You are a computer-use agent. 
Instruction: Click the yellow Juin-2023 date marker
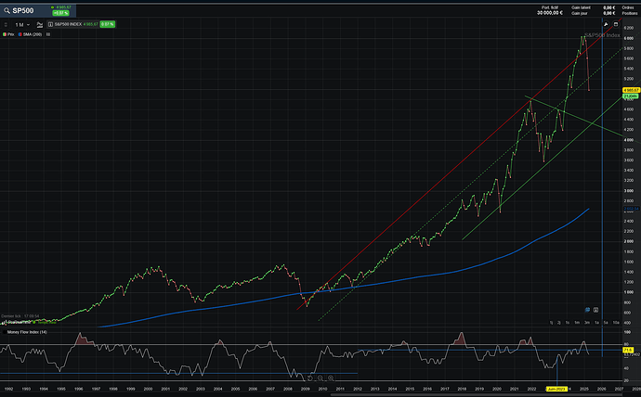[x=556, y=389]
